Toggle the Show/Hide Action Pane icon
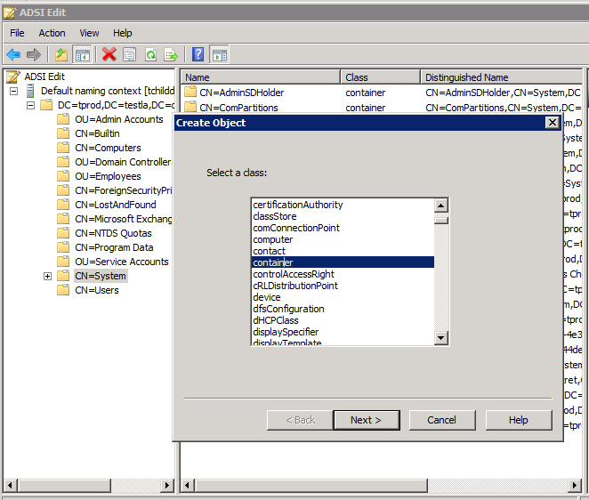 [220, 55]
